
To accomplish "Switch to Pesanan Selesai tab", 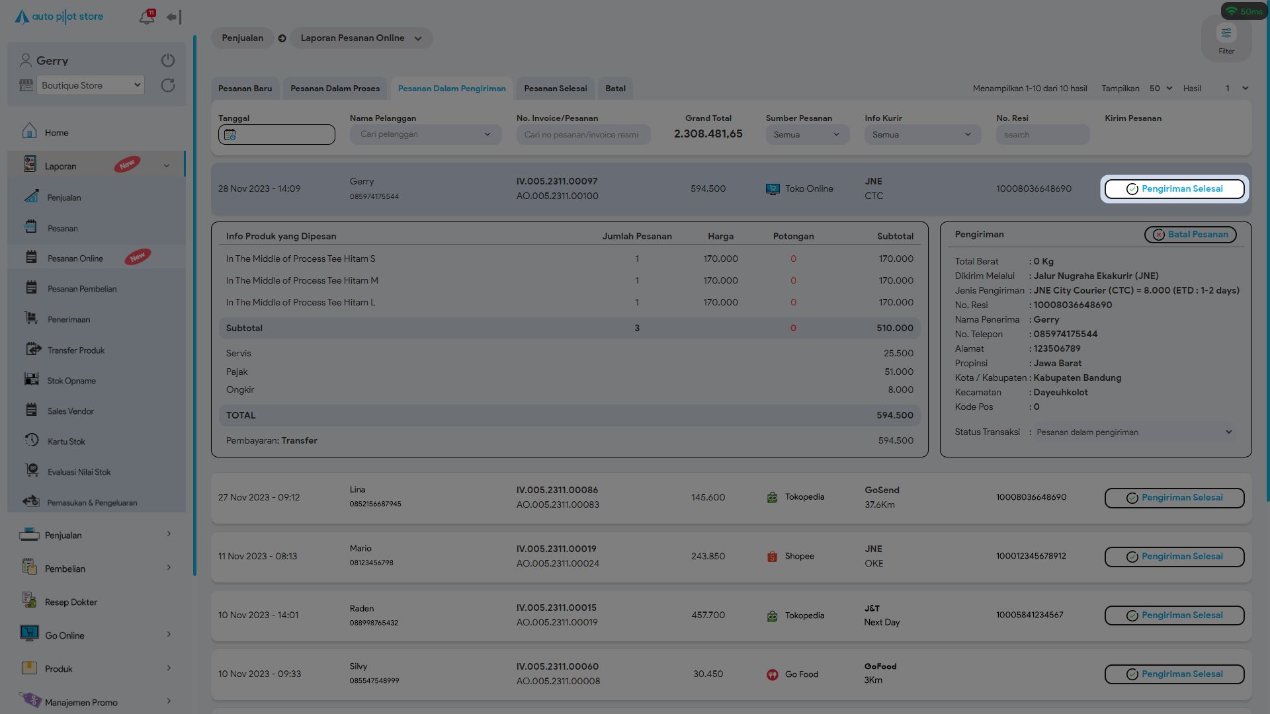I will point(555,89).
